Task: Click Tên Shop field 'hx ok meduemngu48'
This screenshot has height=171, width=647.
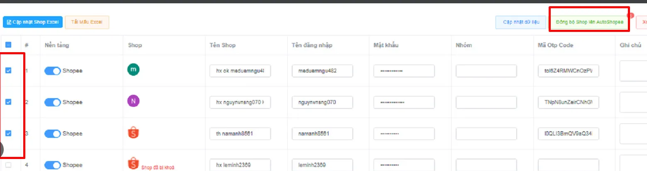Action: tap(240, 71)
